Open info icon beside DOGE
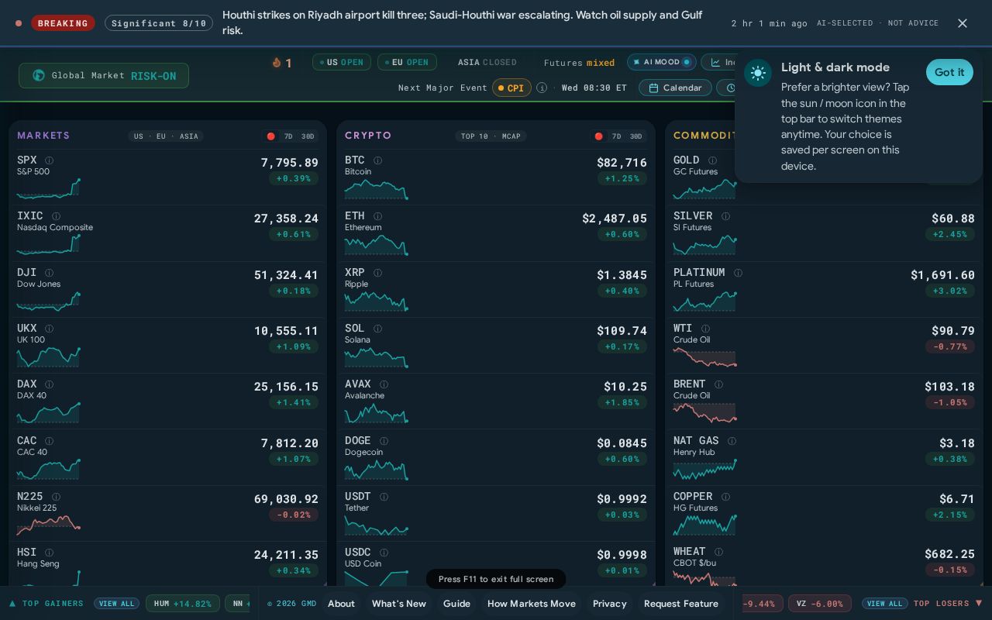Viewport: 992px width, 620px height. pos(384,441)
